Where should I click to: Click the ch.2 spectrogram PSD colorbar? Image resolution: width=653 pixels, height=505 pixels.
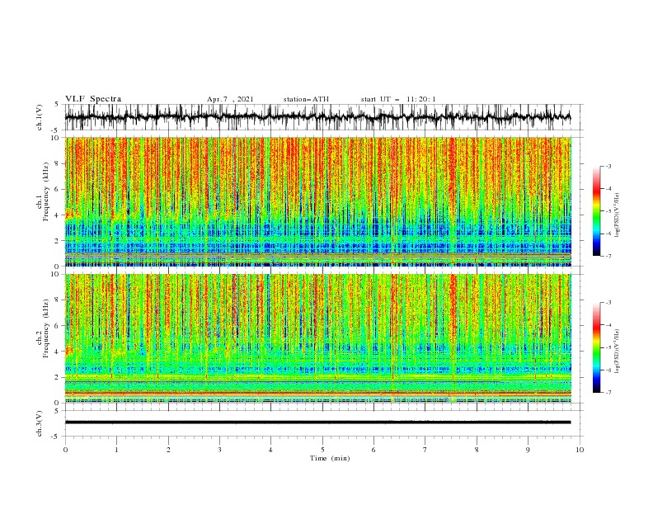pyautogui.click(x=597, y=347)
